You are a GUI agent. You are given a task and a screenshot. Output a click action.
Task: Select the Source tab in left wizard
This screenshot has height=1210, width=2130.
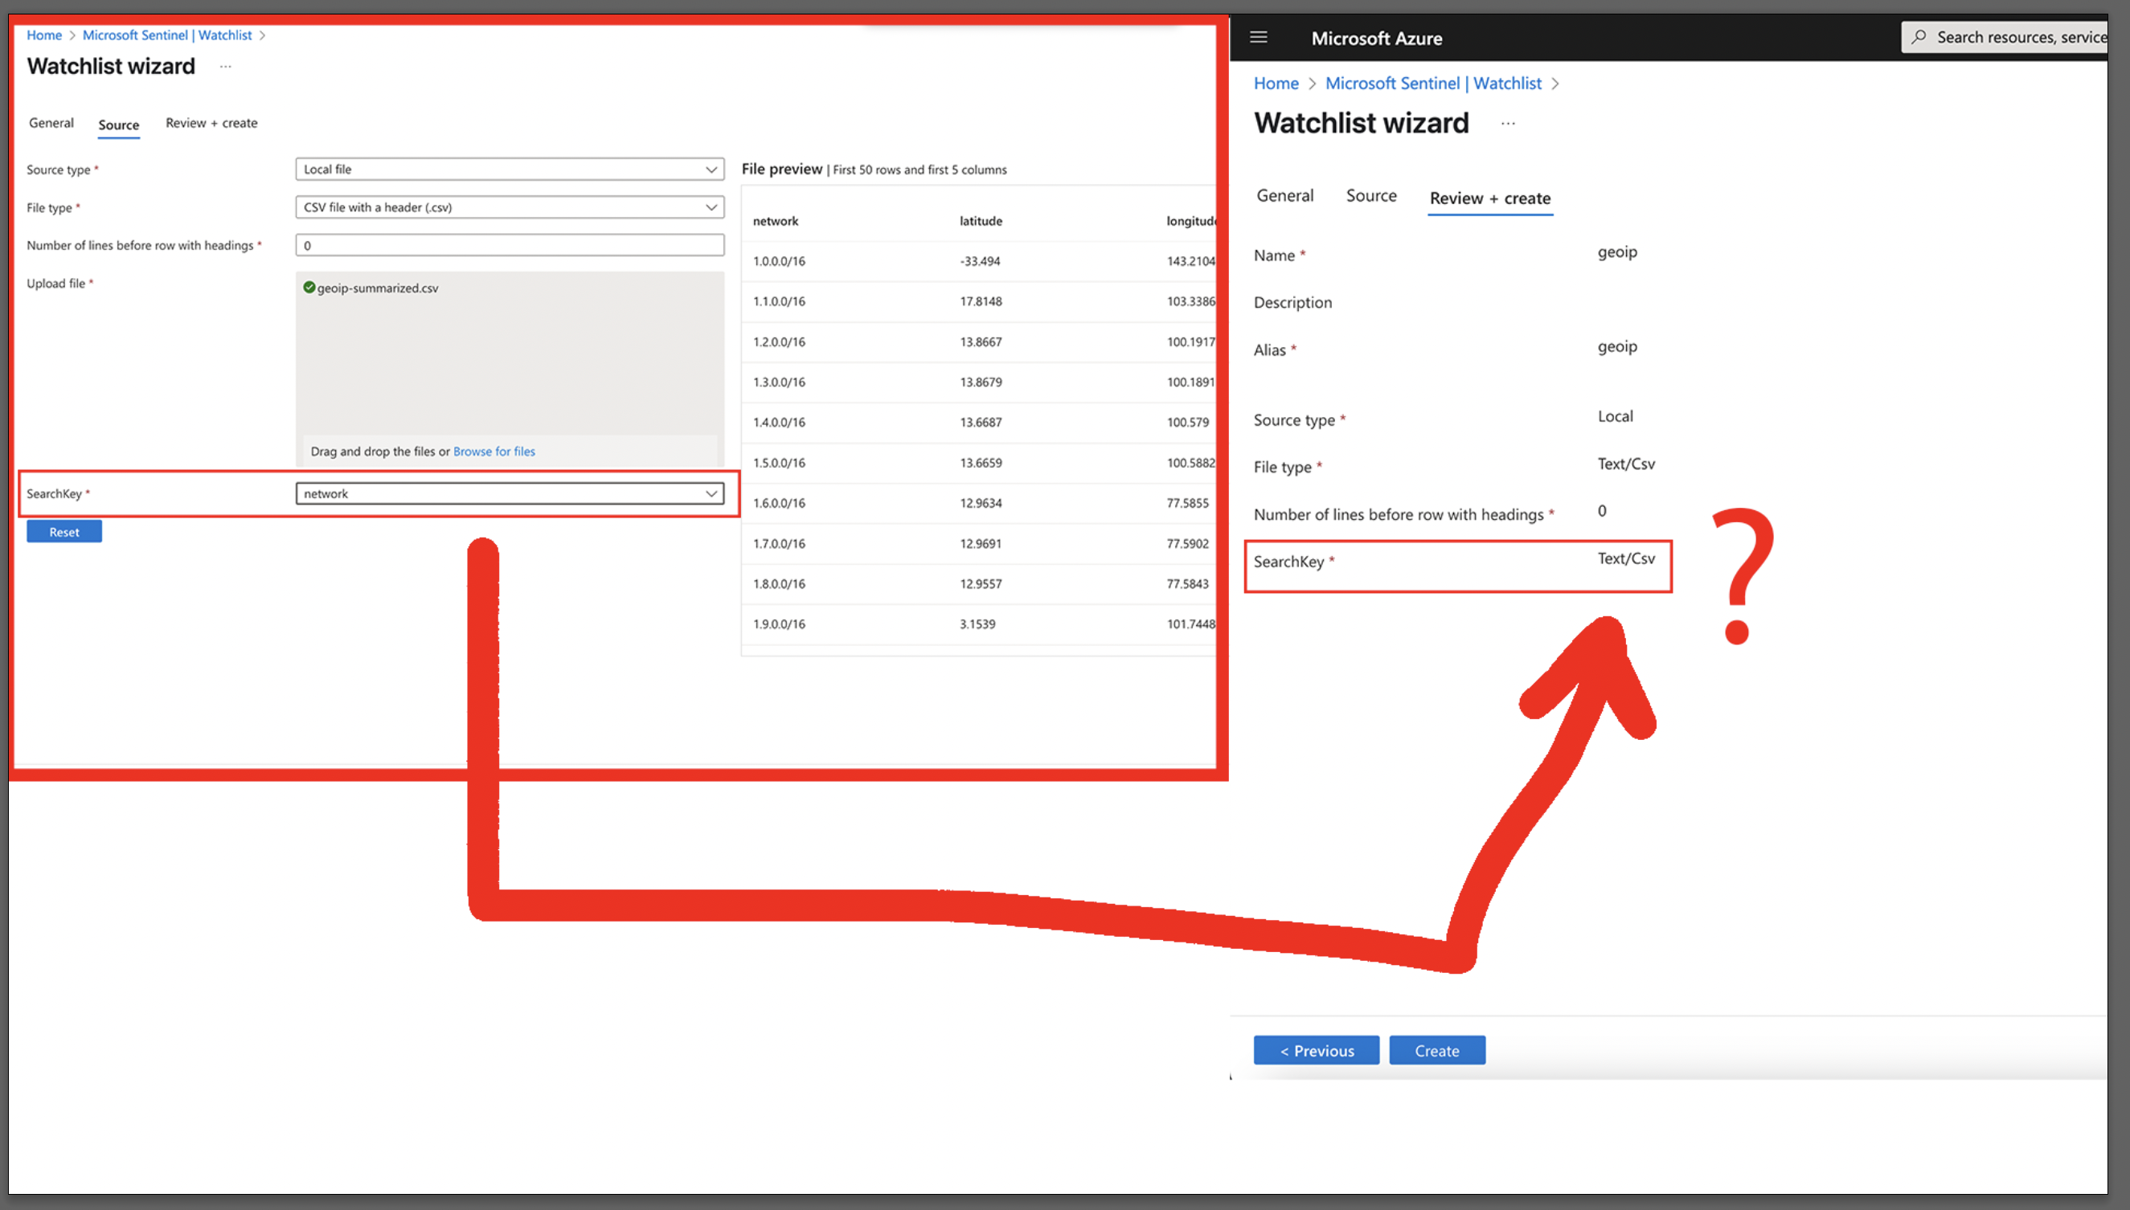point(119,125)
